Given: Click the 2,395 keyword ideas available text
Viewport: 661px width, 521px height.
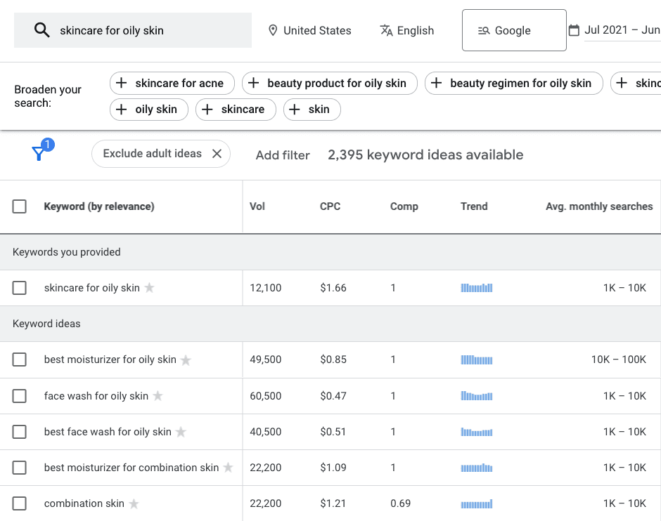Looking at the screenshot, I should [425, 155].
